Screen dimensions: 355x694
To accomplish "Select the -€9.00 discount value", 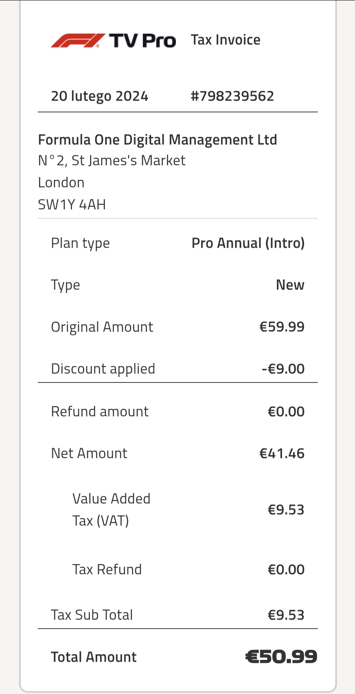I will pyautogui.click(x=283, y=369).
